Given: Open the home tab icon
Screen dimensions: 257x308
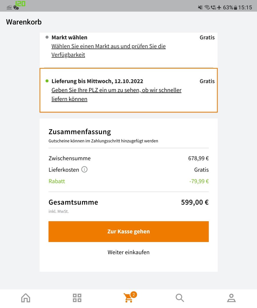Looking at the screenshot, I should [x=26, y=298].
